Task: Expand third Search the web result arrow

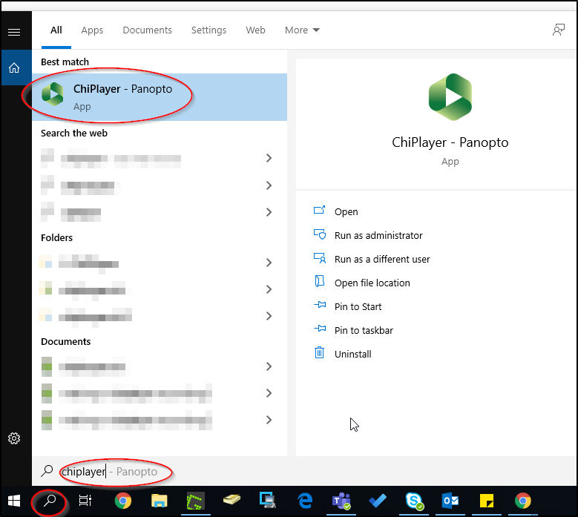Action: coord(269,212)
